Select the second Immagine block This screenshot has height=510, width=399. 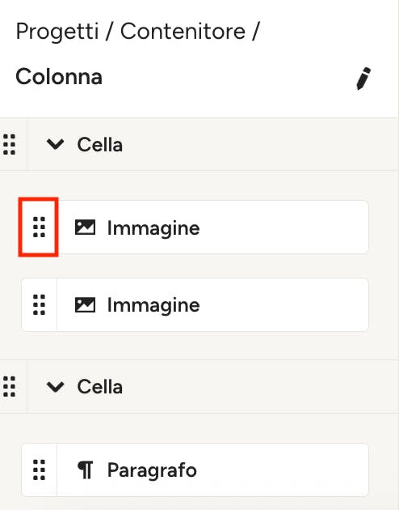[195, 304]
